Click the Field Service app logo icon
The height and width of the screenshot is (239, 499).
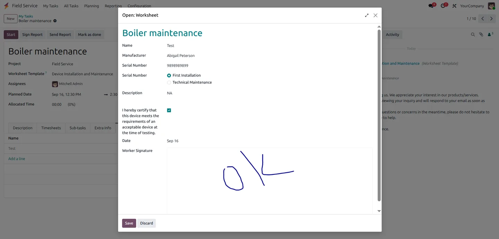pyautogui.click(x=6, y=6)
